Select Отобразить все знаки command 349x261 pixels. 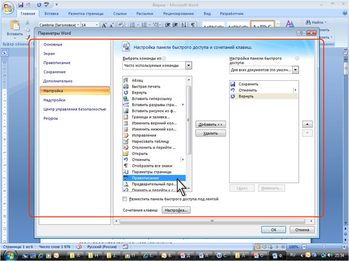[x=154, y=166]
